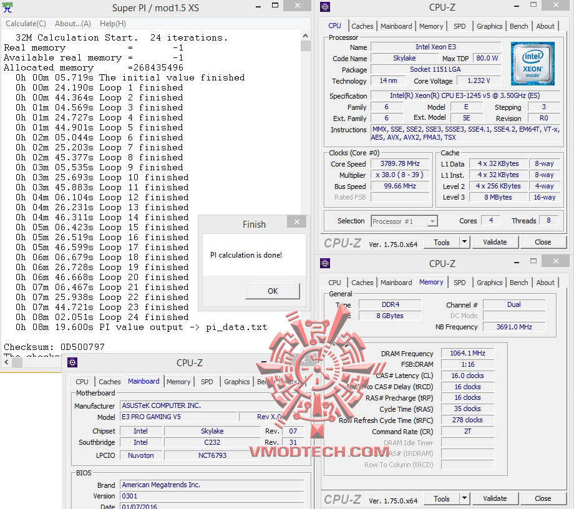Expand Tools dropdown arrow in Memory CPU-Z window
574x509 pixels.
pyautogui.click(x=464, y=499)
